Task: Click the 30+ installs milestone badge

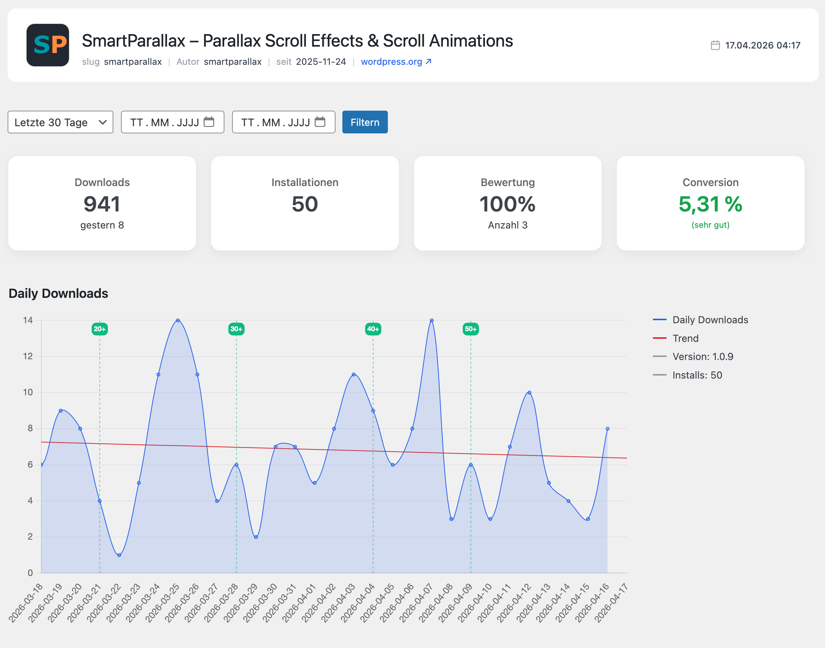Action: coord(237,329)
